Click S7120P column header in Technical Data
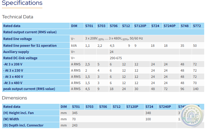 tap(140, 26)
